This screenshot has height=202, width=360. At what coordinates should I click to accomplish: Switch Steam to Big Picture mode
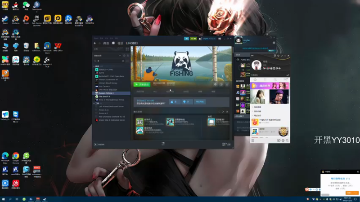tap(220, 39)
